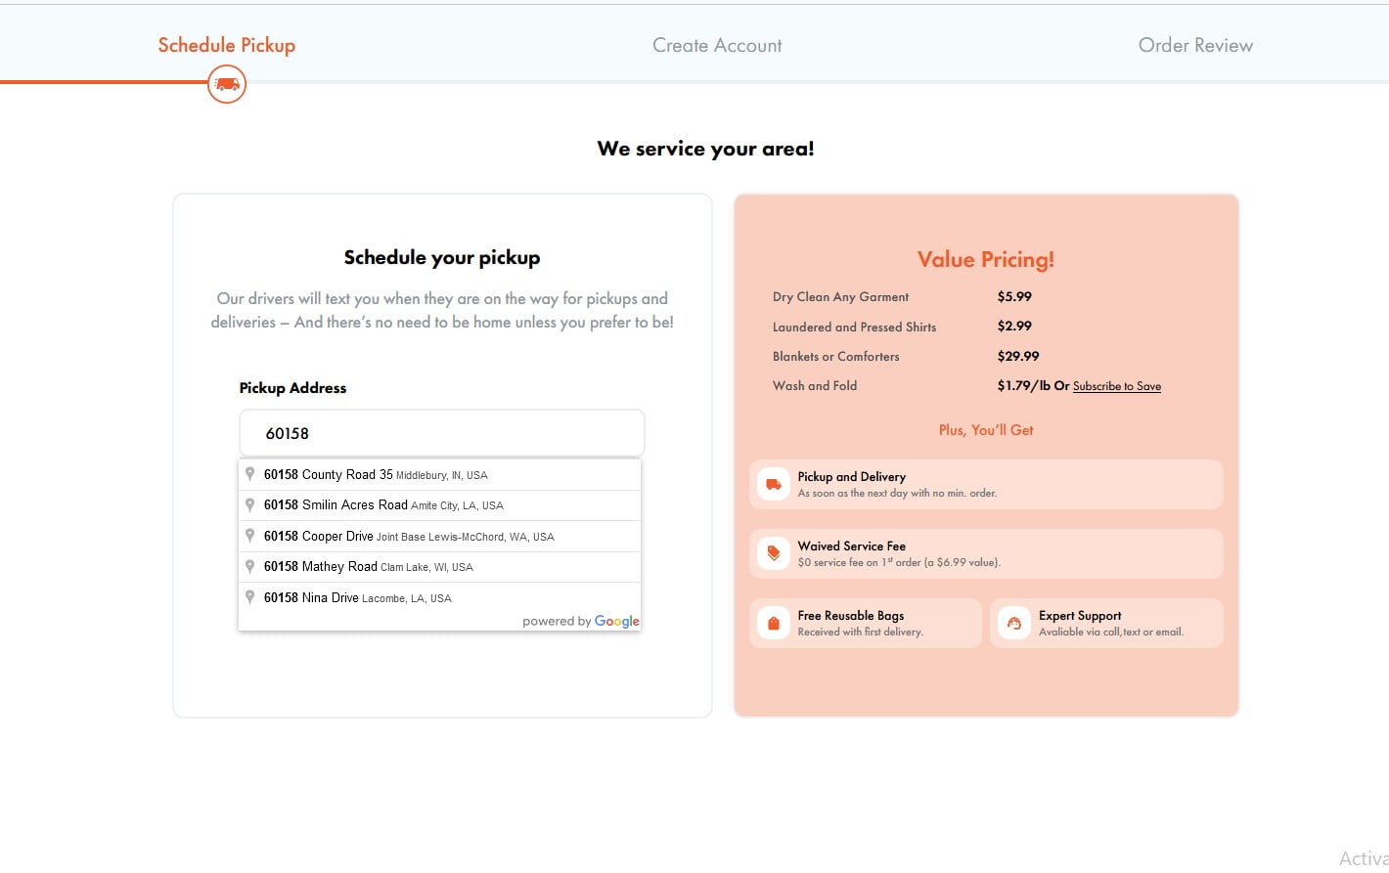Click the Expert Support headset icon
1389x873 pixels.
point(1014,623)
